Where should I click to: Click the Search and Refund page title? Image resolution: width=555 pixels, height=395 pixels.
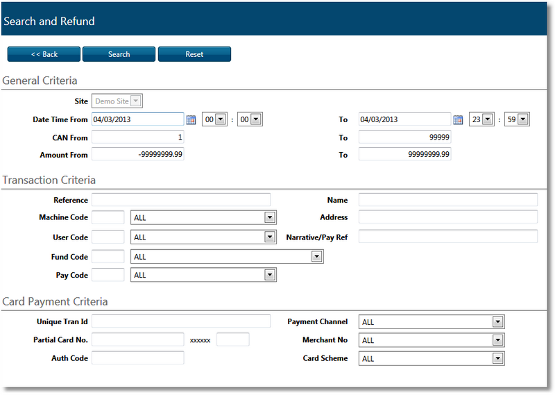tap(49, 22)
